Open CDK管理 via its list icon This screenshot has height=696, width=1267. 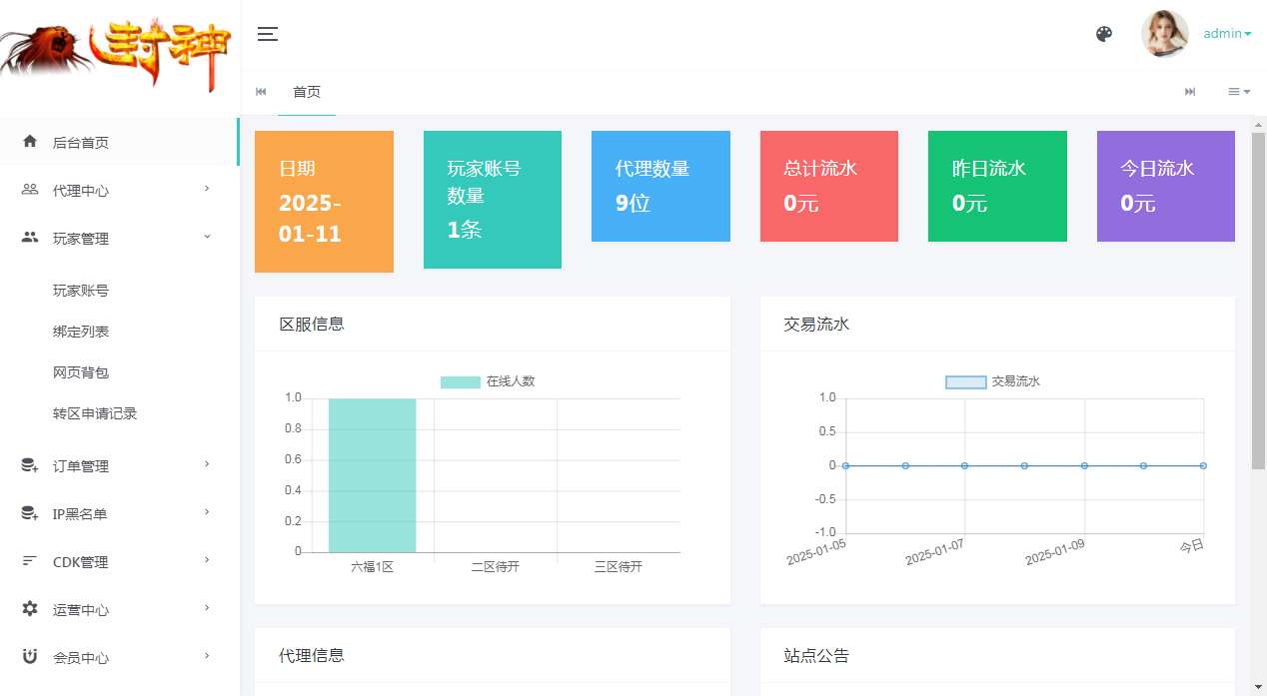click(x=32, y=560)
